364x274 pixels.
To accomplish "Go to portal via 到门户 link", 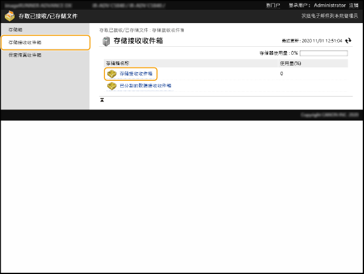I will point(273,5).
